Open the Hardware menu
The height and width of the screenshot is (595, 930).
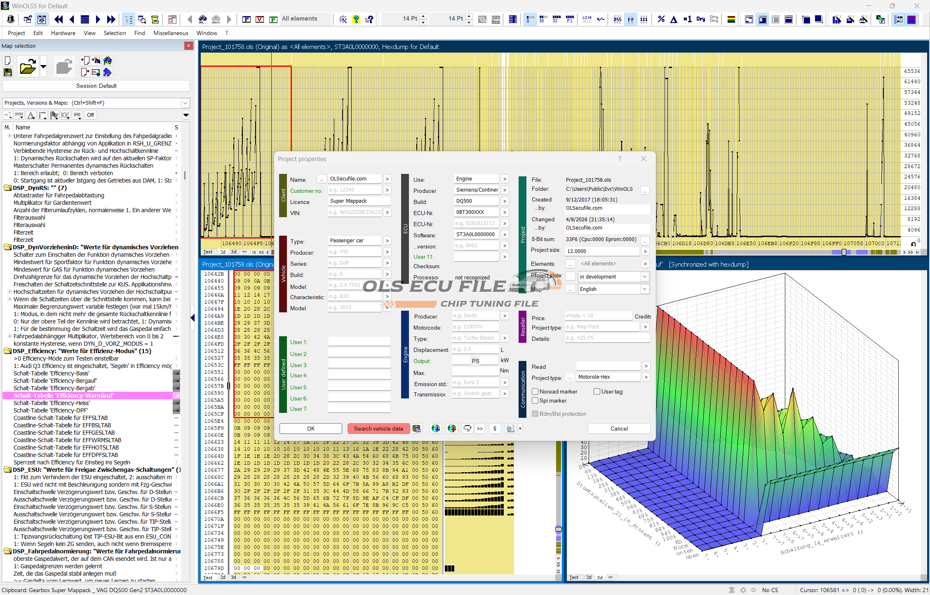coord(63,33)
